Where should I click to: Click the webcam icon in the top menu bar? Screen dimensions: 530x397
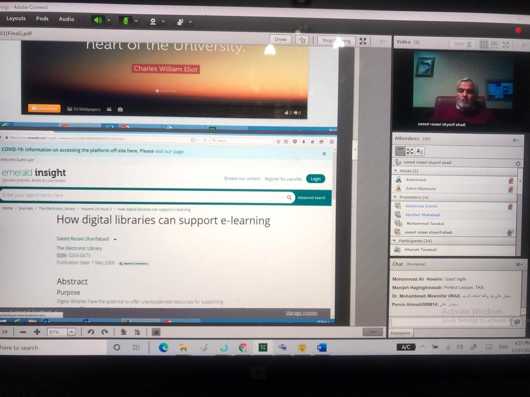(153, 22)
